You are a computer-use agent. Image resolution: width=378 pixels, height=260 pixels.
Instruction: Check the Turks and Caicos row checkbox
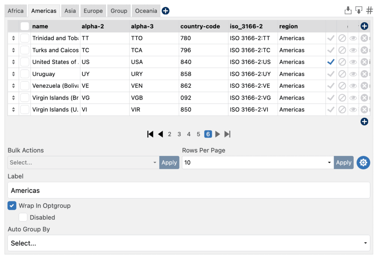25,50
